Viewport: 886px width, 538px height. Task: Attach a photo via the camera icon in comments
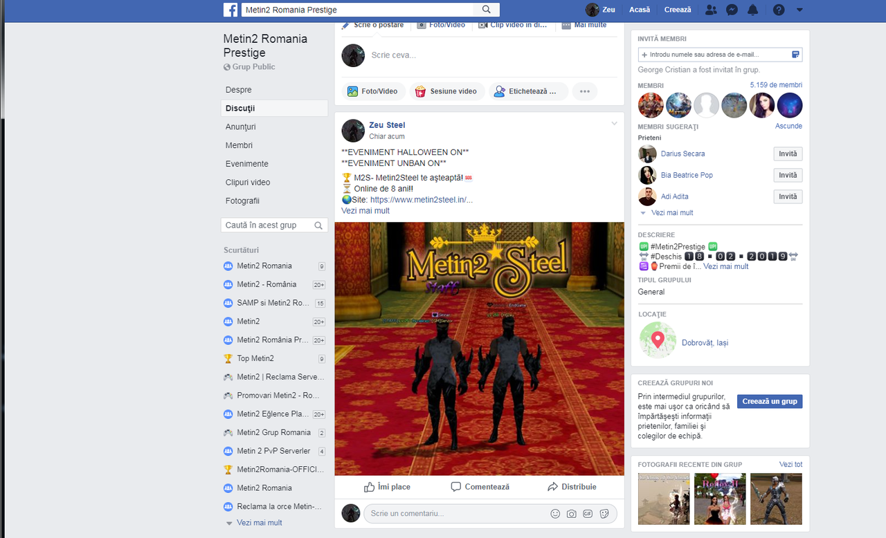point(572,514)
